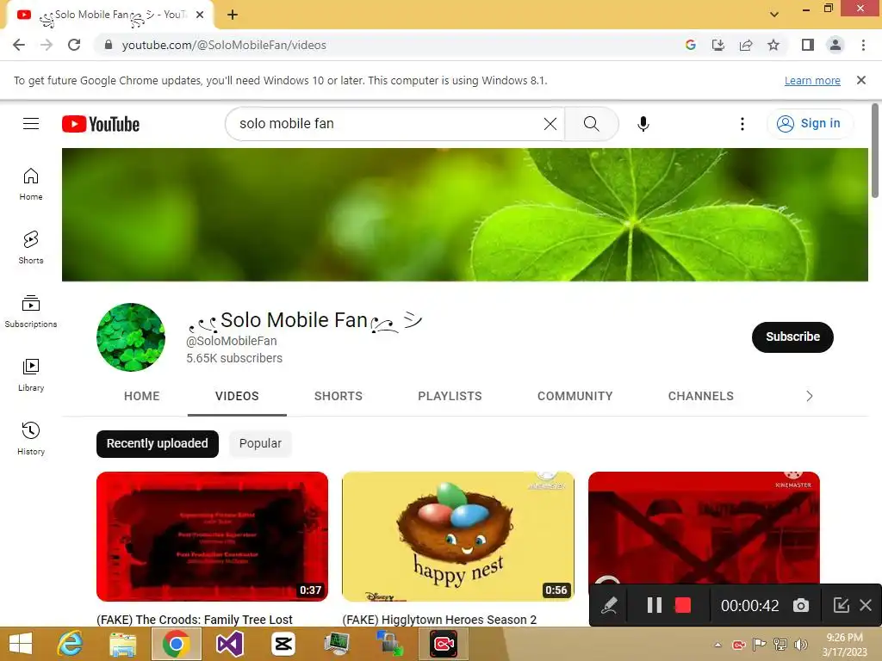Open the happy nest video thumbnail
The height and width of the screenshot is (661, 882).
(458, 537)
